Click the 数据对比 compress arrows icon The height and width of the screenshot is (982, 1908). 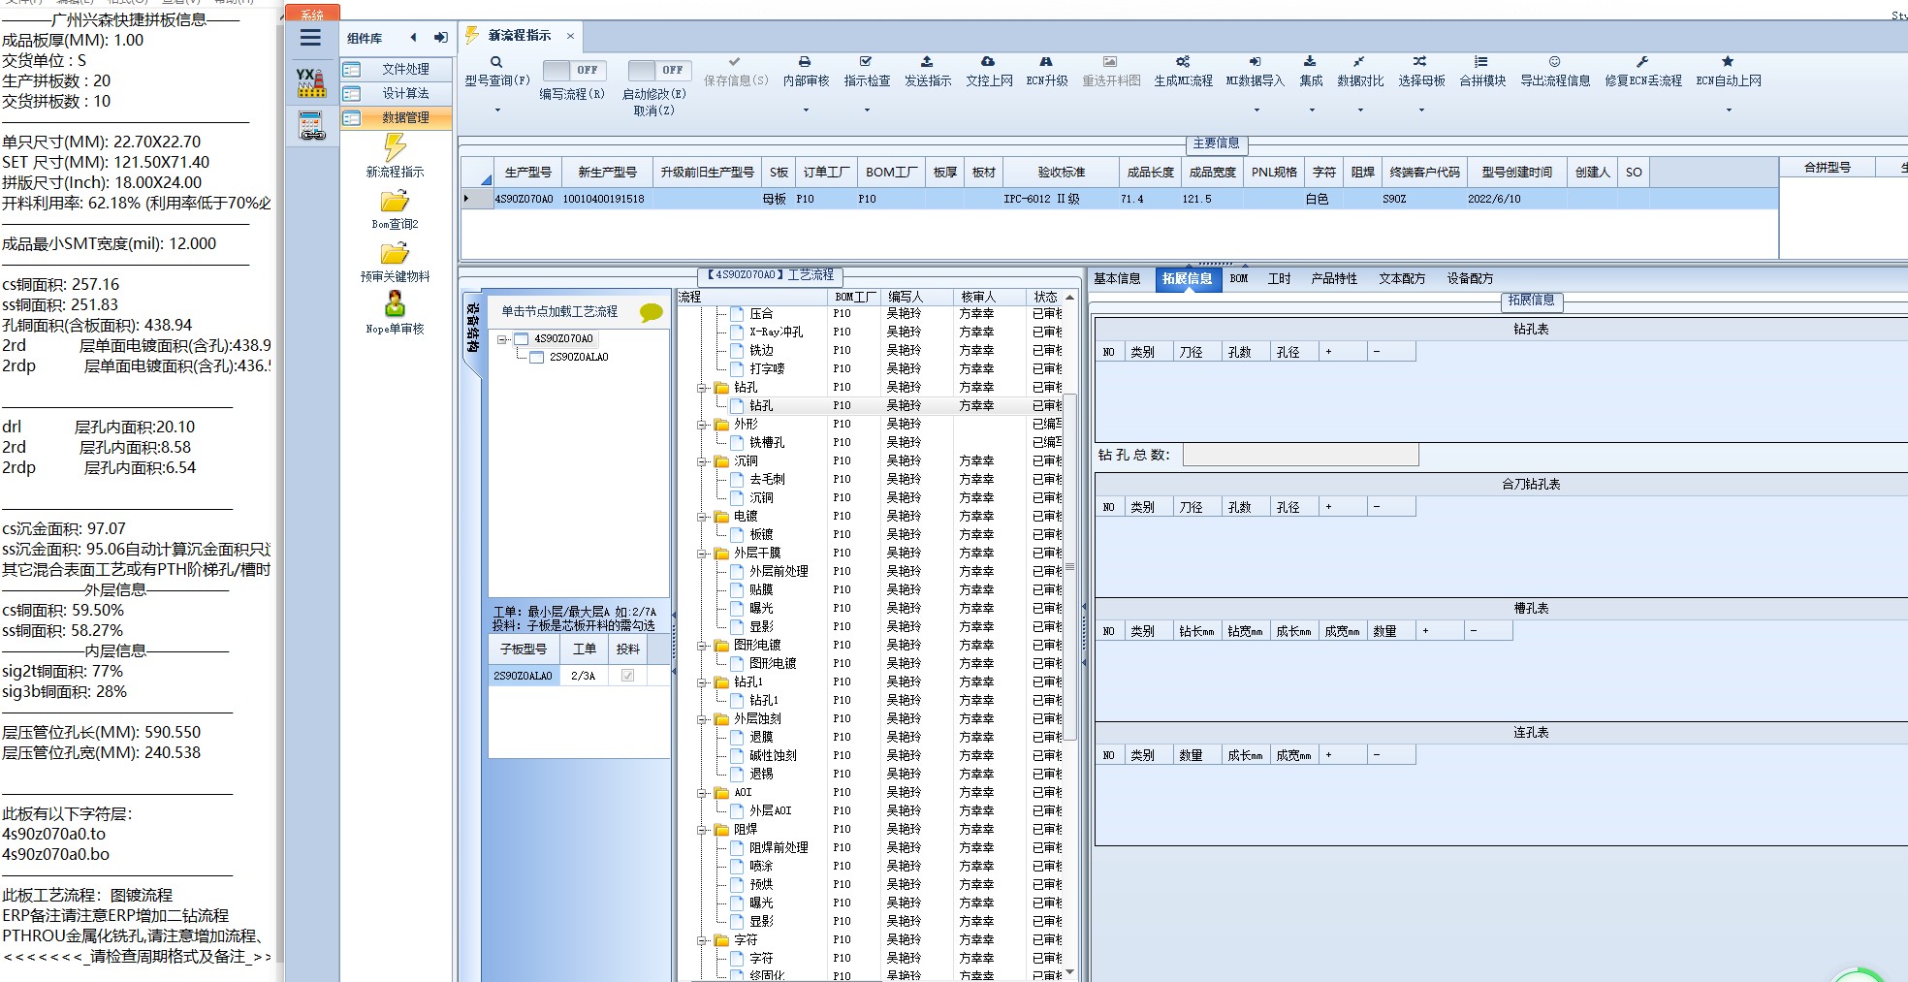(1359, 62)
